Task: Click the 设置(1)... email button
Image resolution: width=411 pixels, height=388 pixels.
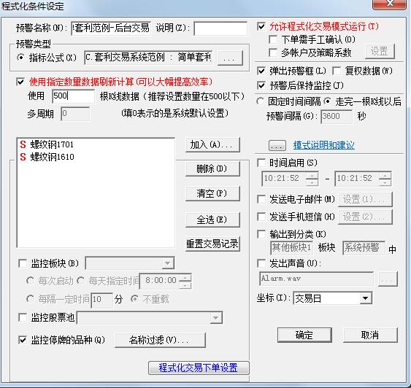Action: (x=366, y=200)
